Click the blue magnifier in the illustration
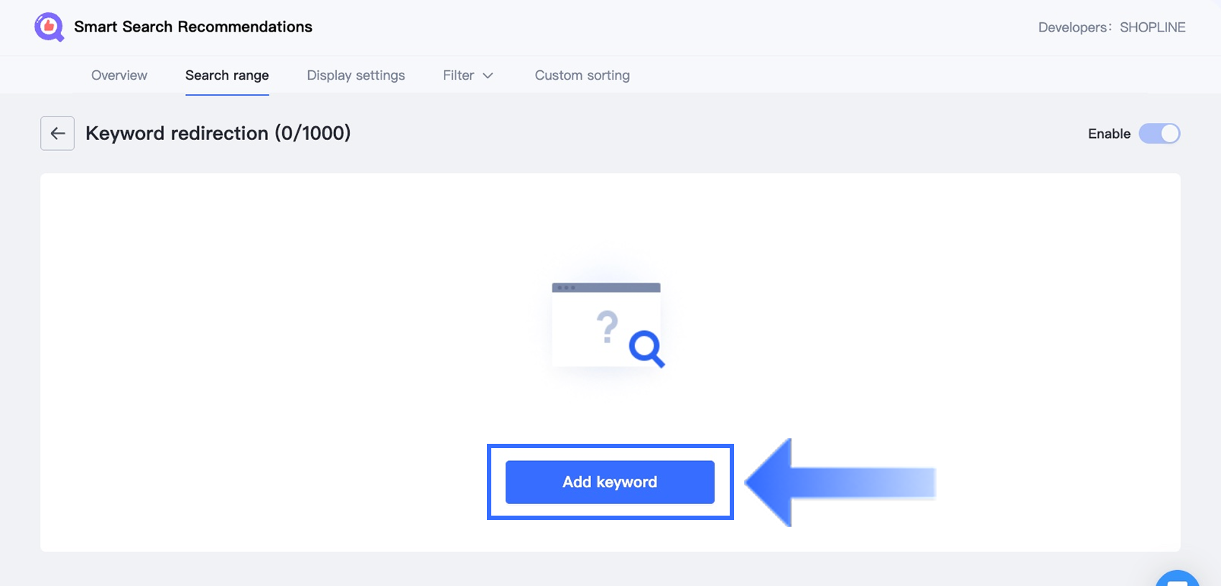1221x586 pixels. pyautogui.click(x=646, y=348)
